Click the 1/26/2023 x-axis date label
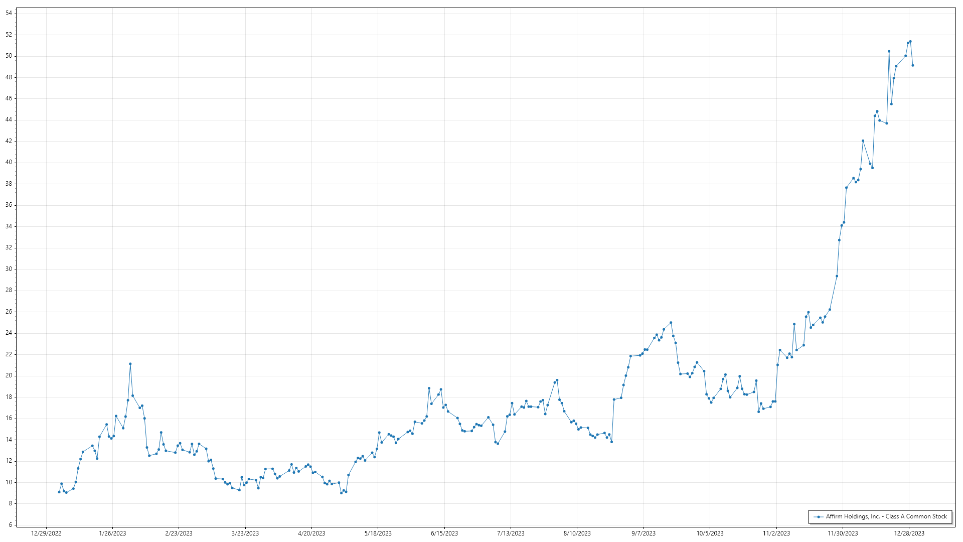Viewport: 963px width, 542px height. click(112, 533)
